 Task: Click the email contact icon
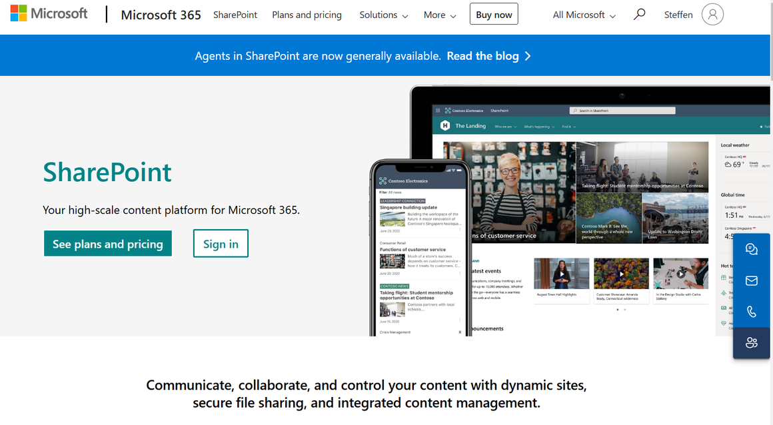click(751, 280)
